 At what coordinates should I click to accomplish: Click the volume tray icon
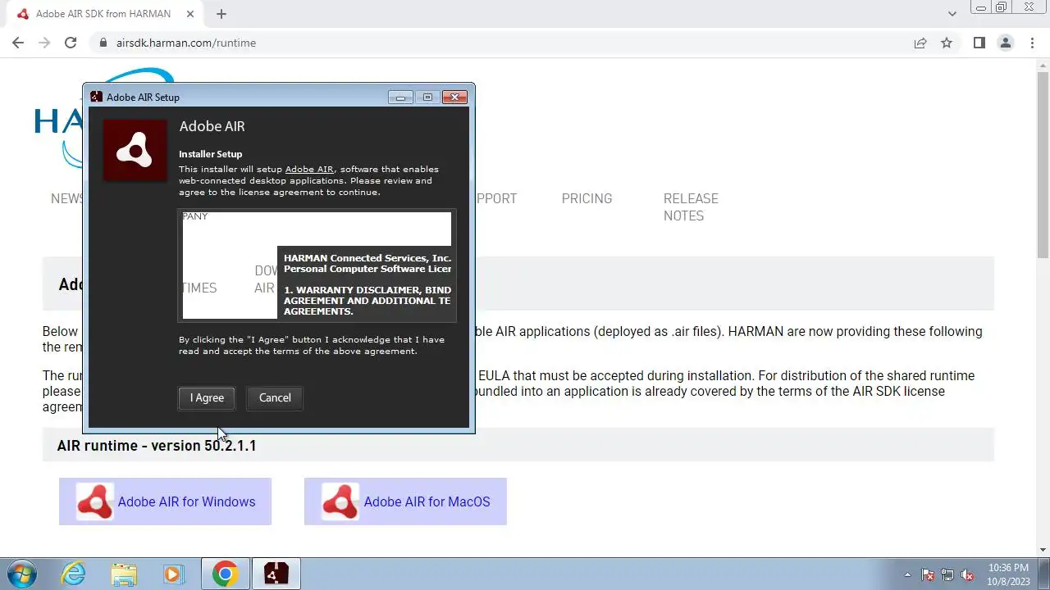[x=967, y=574]
